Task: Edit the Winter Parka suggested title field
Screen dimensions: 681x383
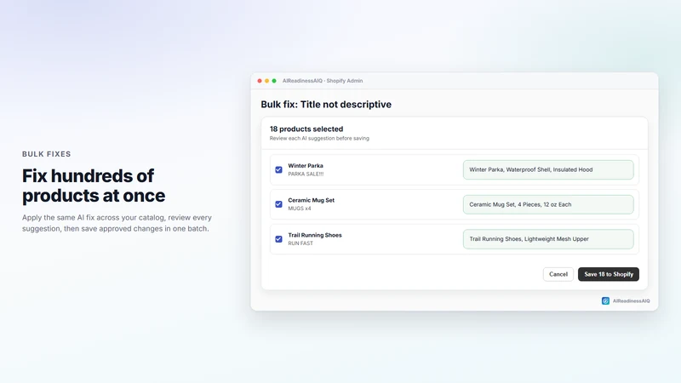Action: point(548,169)
